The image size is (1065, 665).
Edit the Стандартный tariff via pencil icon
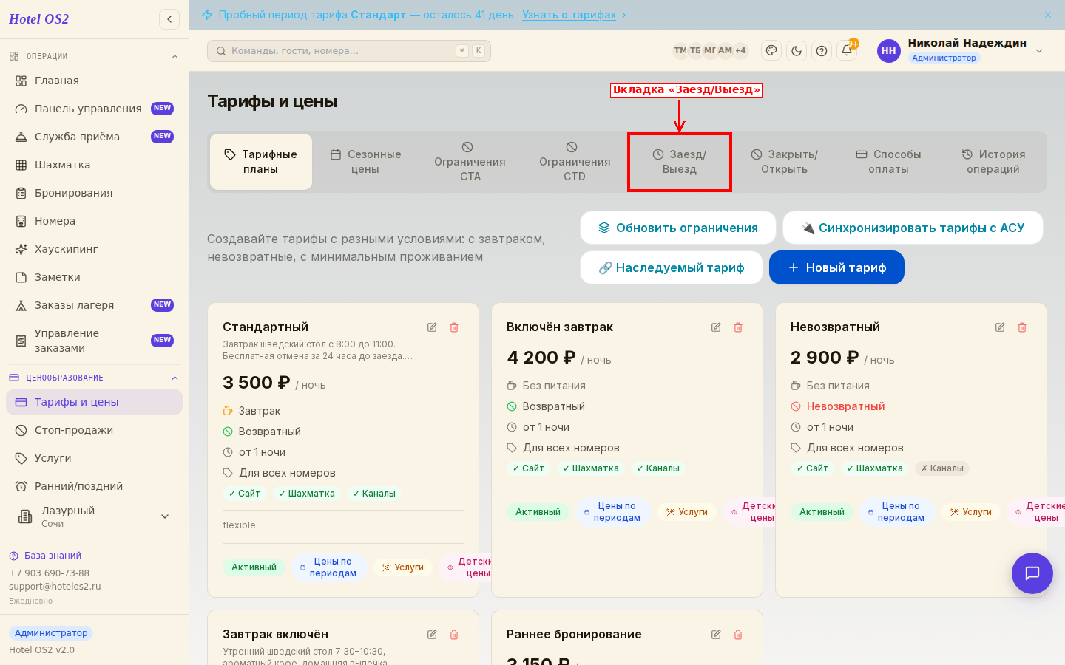point(432,327)
